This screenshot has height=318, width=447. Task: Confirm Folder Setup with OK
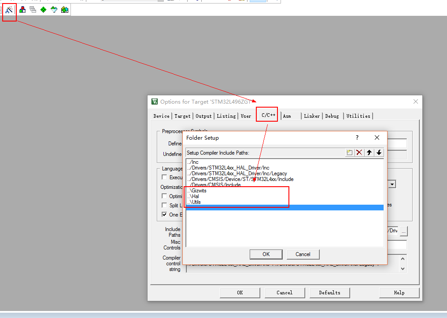266,254
